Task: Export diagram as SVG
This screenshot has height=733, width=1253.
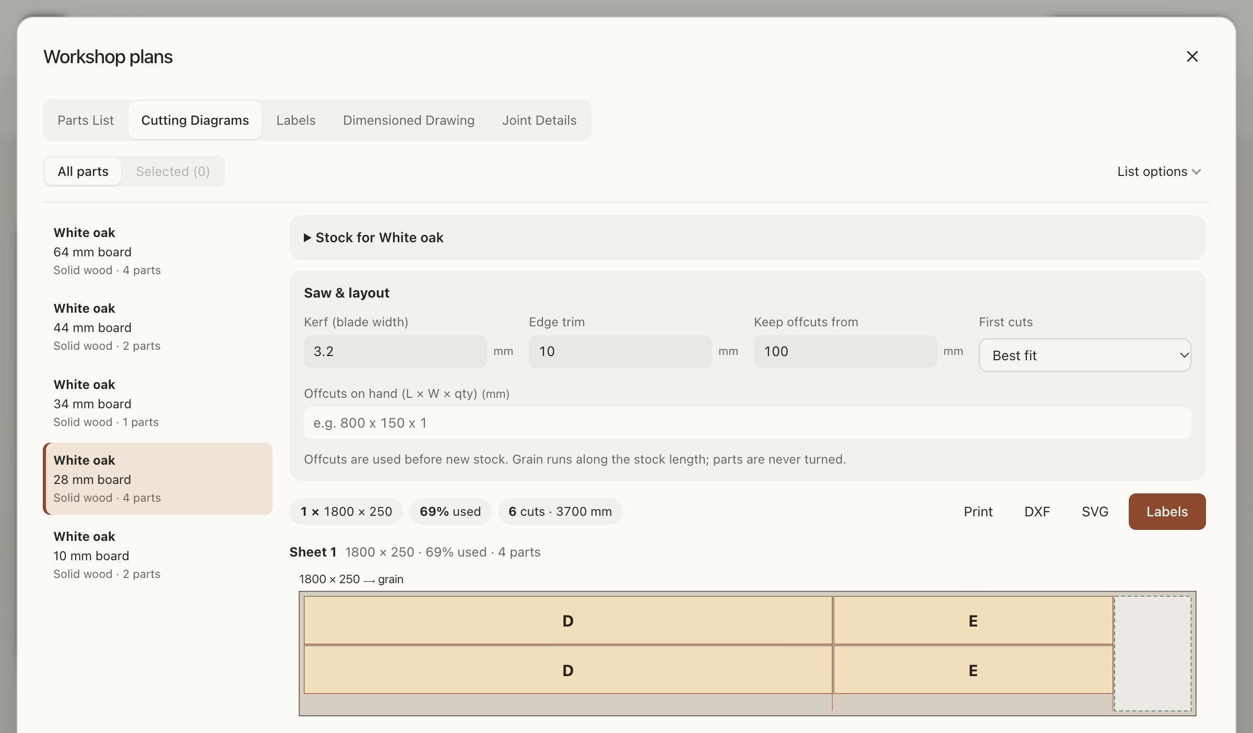Action: (1095, 512)
